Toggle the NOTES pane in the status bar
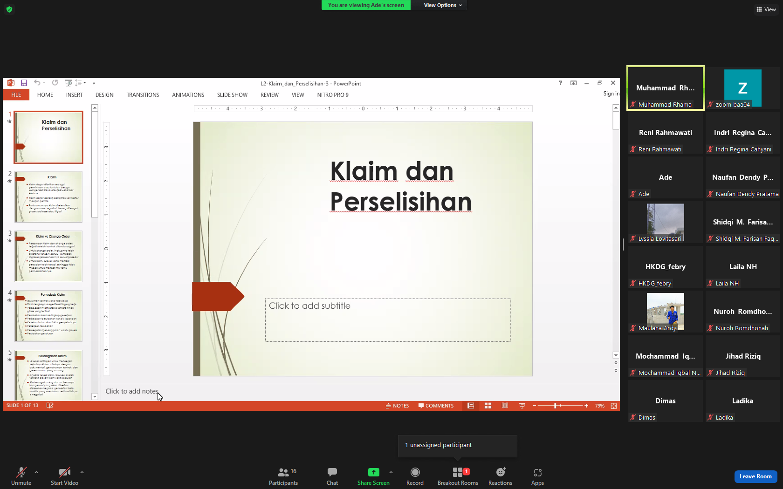Screen dimensions: 783x489 (397, 406)
